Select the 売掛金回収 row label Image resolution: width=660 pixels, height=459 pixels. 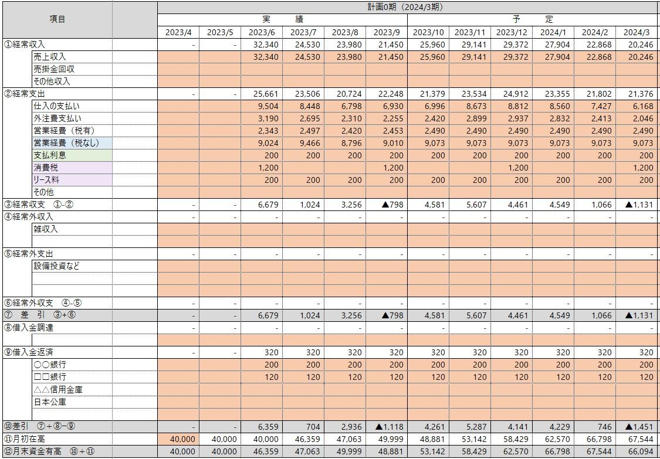[x=72, y=69]
